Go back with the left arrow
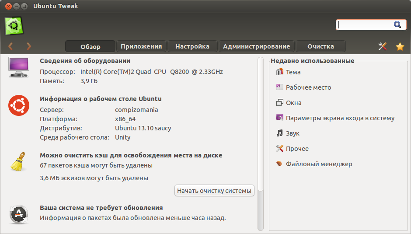 coord(10,46)
